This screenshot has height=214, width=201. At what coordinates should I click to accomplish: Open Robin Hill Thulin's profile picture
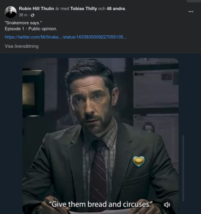(x=11, y=12)
